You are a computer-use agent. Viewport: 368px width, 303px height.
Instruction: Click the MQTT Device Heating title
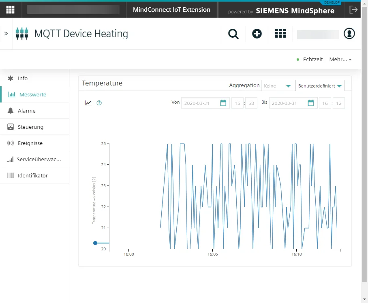81,34
